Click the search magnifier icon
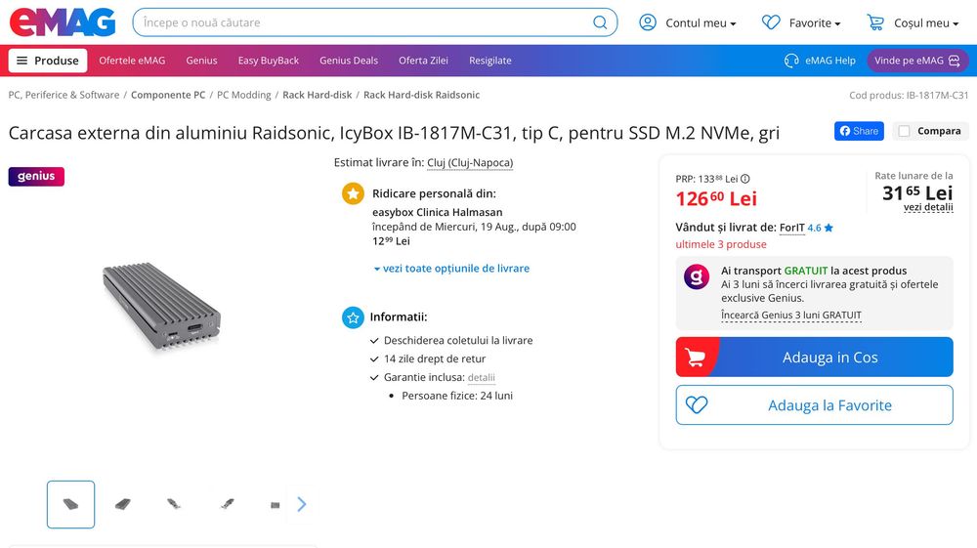 [x=600, y=22]
